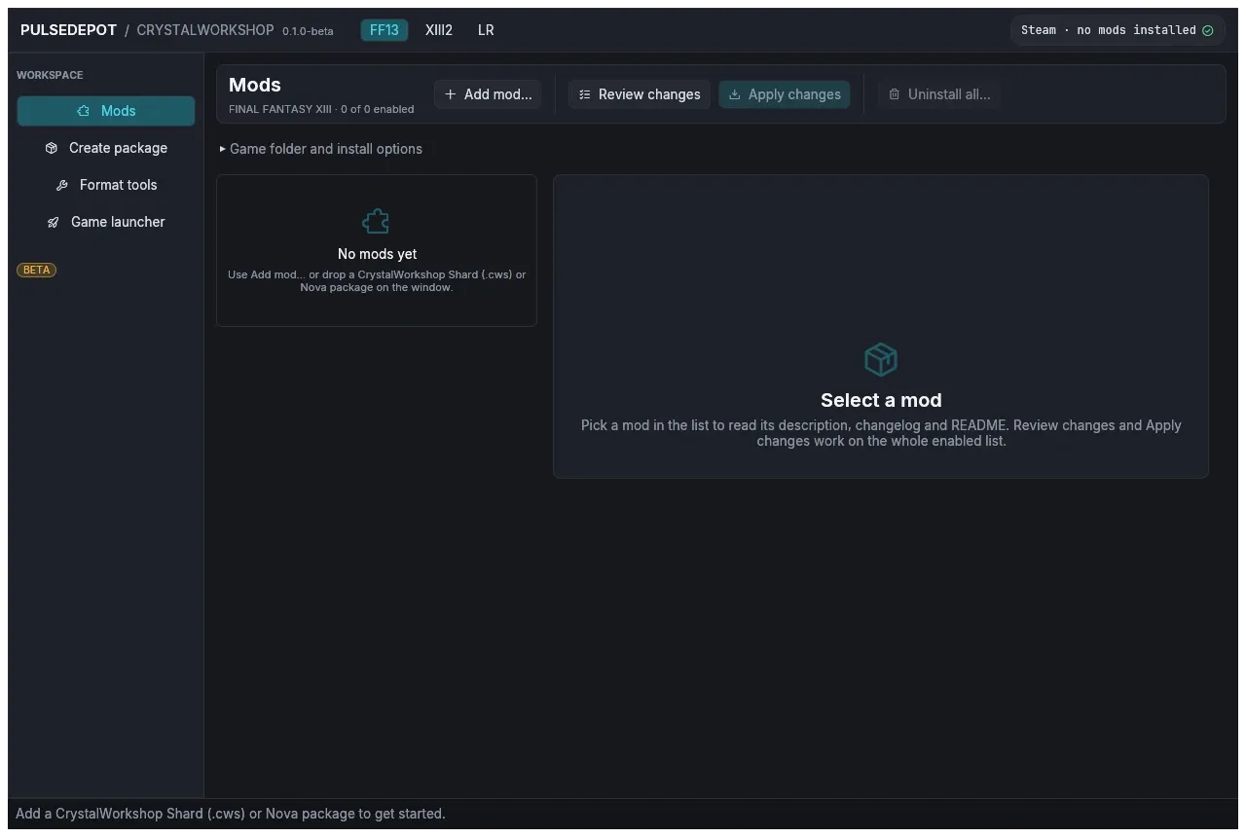Apply changes to the mod list
Viewport: 1246px width, 837px height.
(x=785, y=94)
